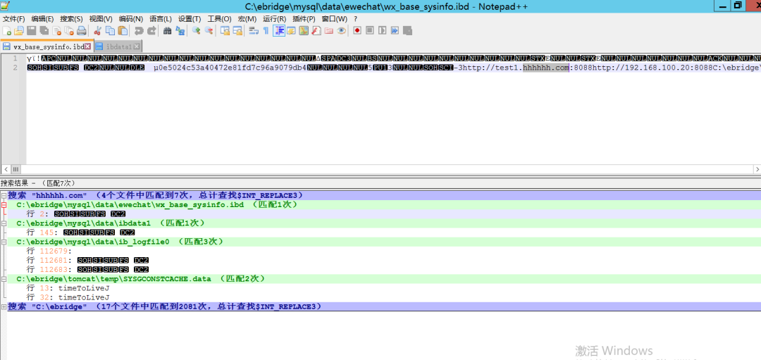761x360 pixels.
Task: Click the Save All toolbar icon
Action: (x=44, y=30)
